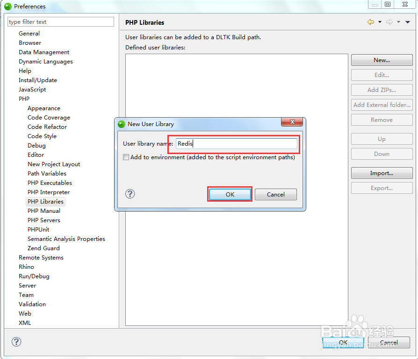
Task: Select Dynamic Languages tree item
Action: 45,62
